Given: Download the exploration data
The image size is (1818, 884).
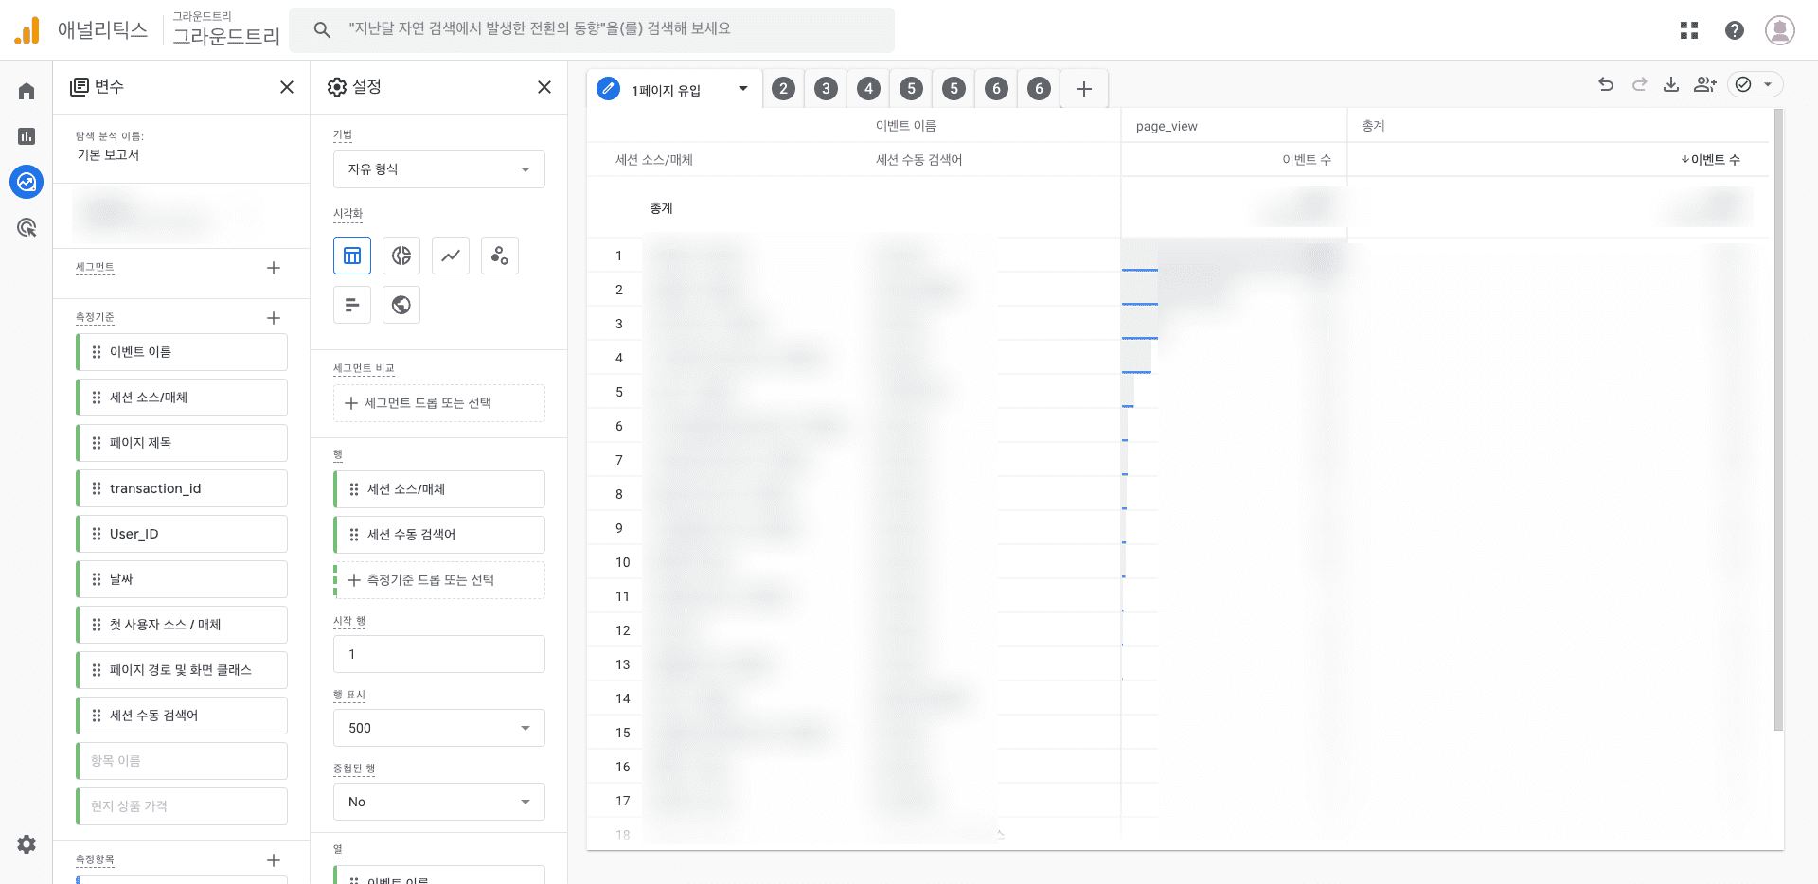Looking at the screenshot, I should click(x=1671, y=84).
